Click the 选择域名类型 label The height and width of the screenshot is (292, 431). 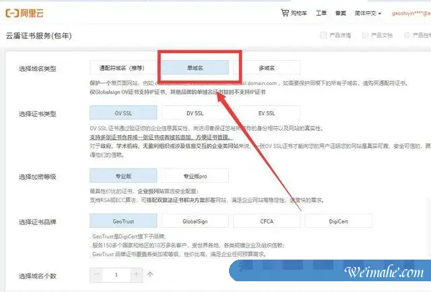tap(38, 69)
